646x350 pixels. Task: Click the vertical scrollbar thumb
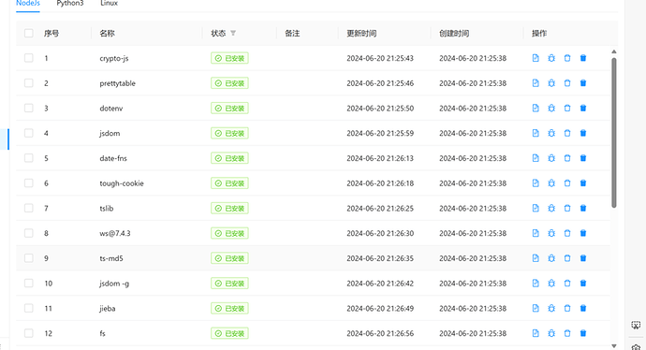[614, 133]
